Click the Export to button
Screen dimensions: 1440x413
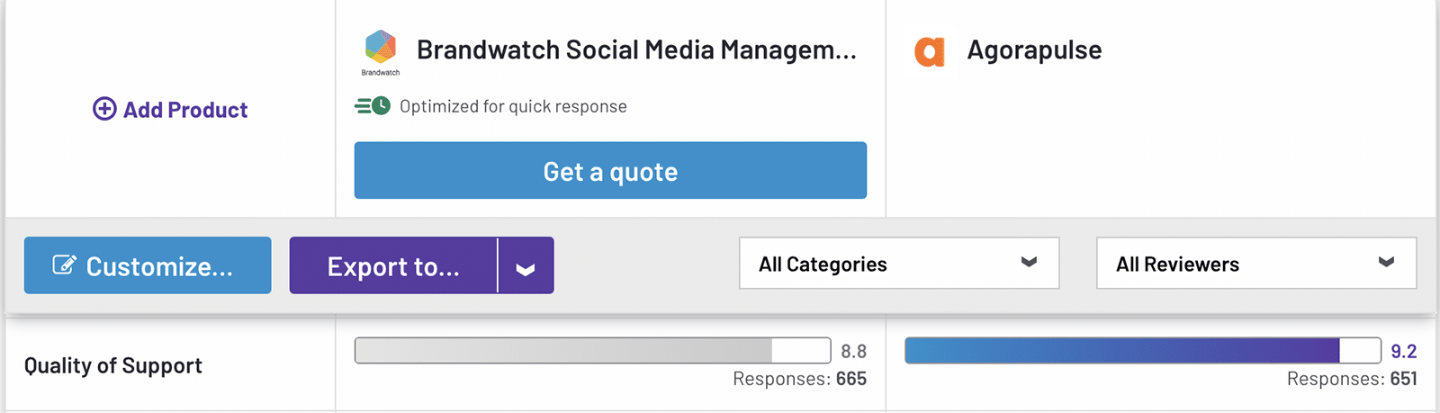point(393,266)
